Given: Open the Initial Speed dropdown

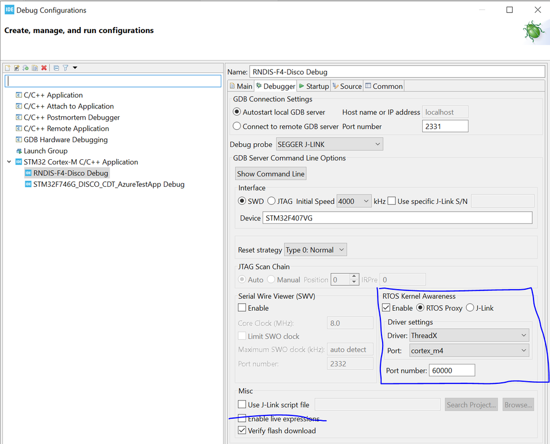Looking at the screenshot, I should (x=354, y=201).
